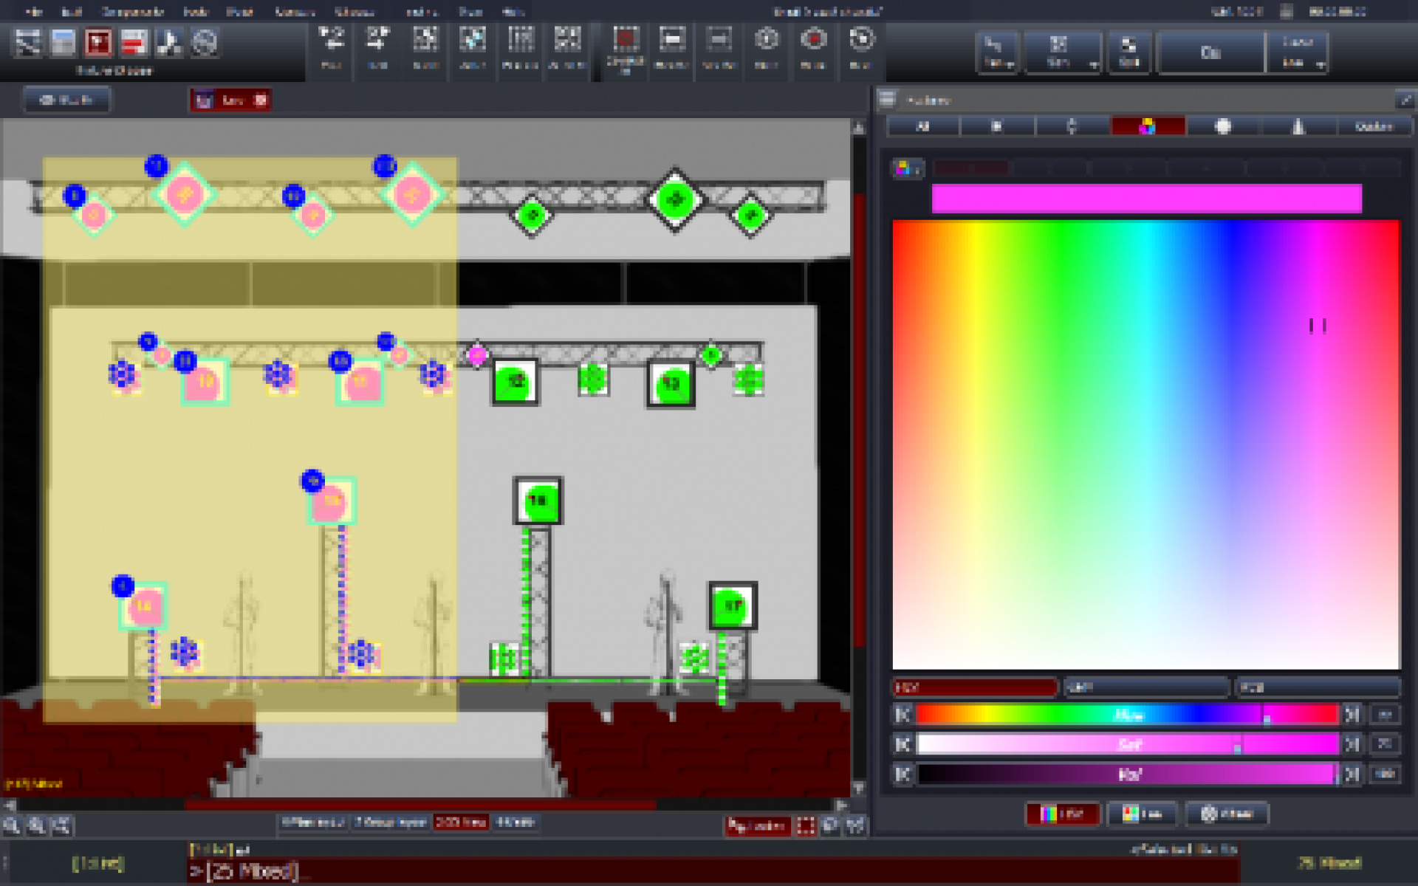
Task: Switch to the white circle gobo tab in the programmer
Action: coord(1223,127)
